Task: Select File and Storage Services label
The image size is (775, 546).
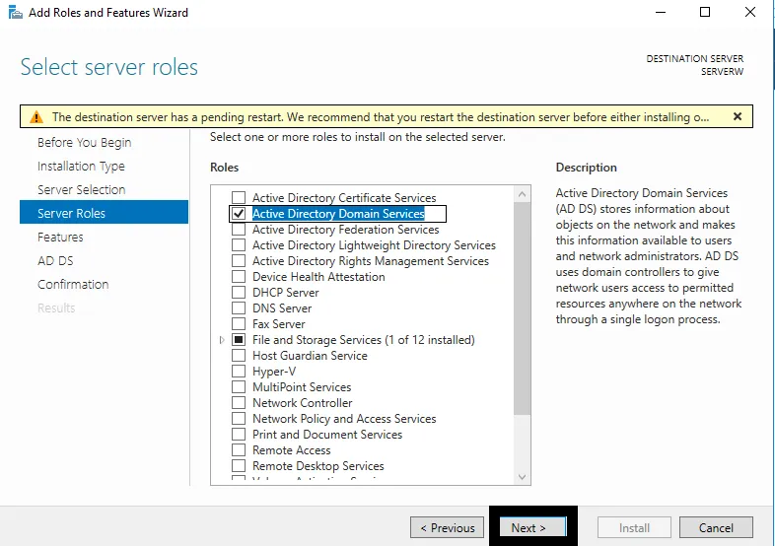Action: 363,340
